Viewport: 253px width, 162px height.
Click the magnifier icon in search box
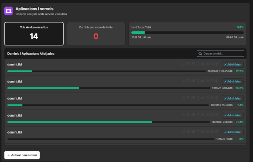[x=200, y=53]
